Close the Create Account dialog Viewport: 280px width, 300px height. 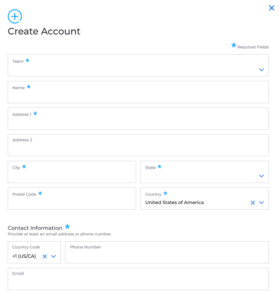click(x=272, y=8)
